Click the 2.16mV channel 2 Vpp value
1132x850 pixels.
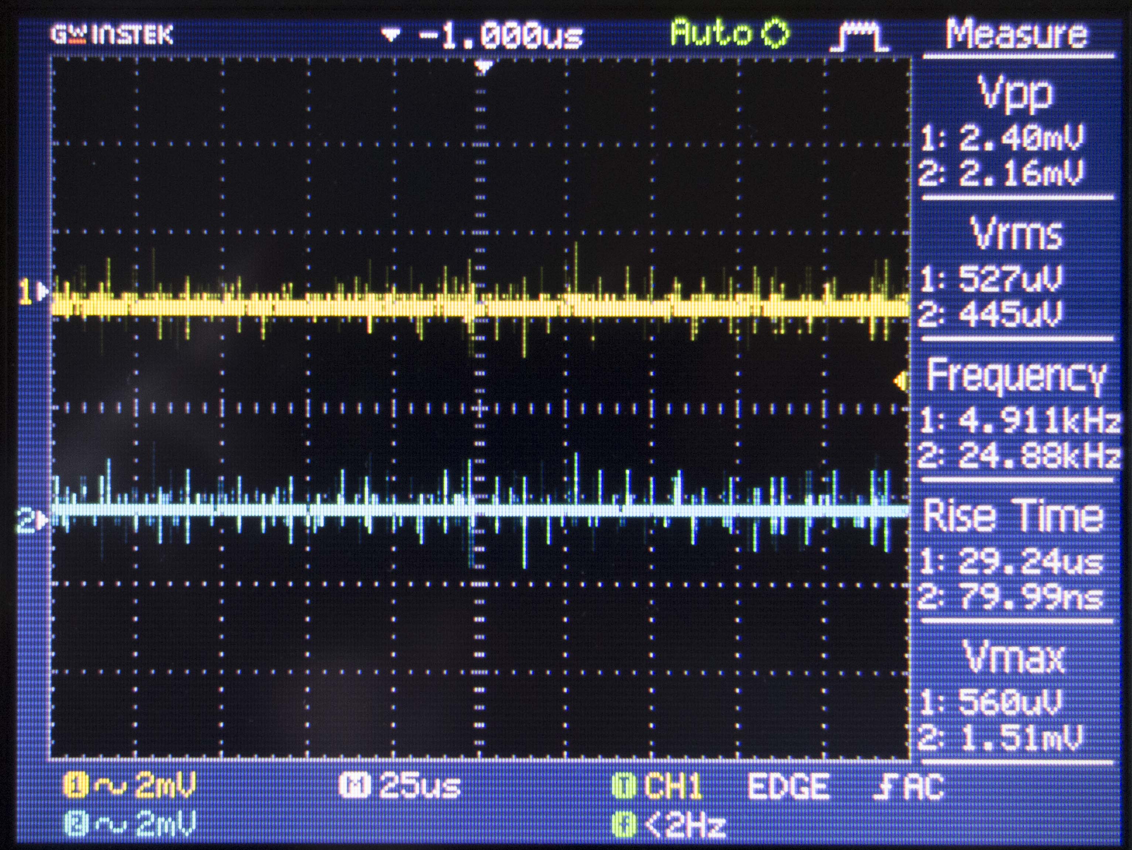coord(1022,173)
